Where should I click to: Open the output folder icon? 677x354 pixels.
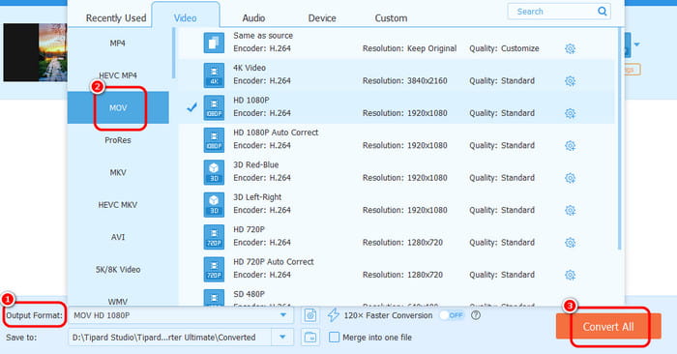coord(310,338)
